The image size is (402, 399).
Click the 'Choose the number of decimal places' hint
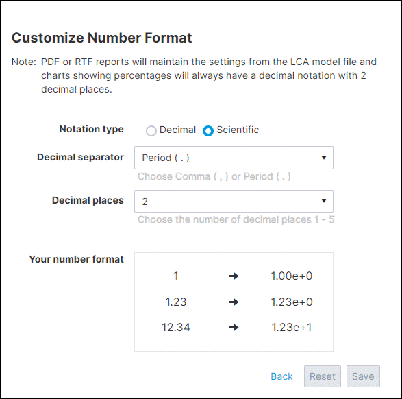click(236, 219)
